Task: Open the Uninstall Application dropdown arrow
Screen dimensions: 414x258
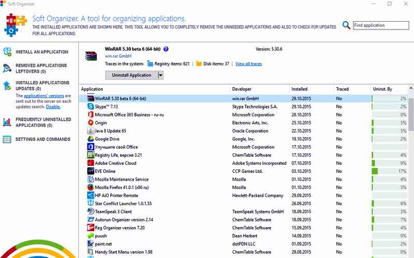Action: tap(160, 75)
